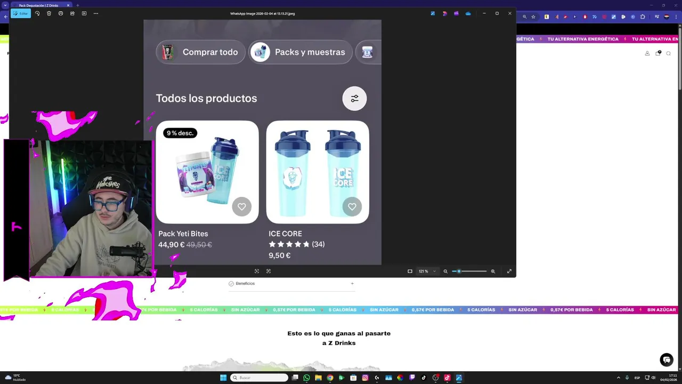This screenshot has height=384, width=682.
Task: Open OneDrive cloud icon in Photos title bar
Action: click(x=468, y=13)
